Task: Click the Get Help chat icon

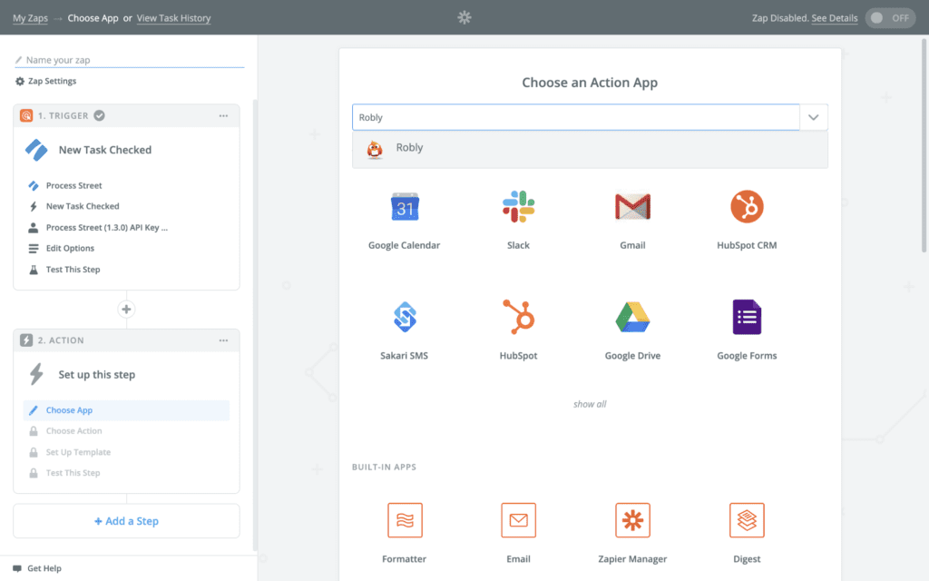Action: pyautogui.click(x=16, y=568)
